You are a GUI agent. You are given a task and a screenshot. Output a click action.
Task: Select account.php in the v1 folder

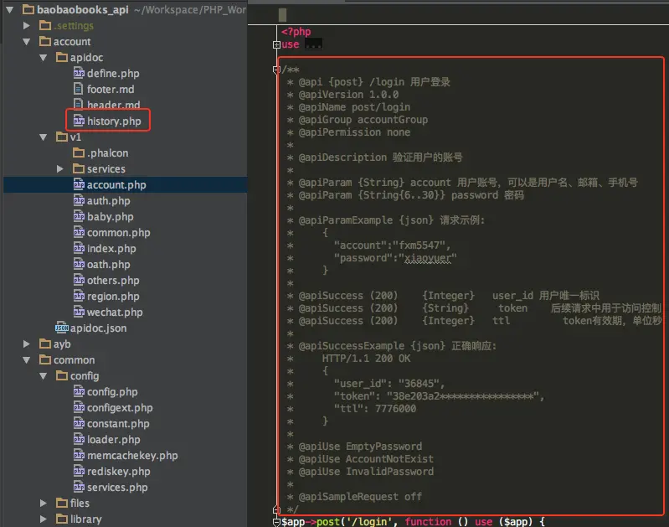116,185
